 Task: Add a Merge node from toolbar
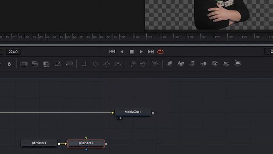(23, 64)
